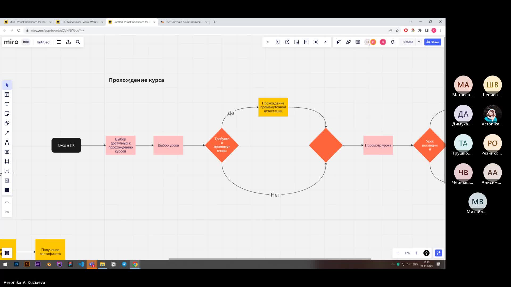Open the notifications bell

tap(393, 42)
